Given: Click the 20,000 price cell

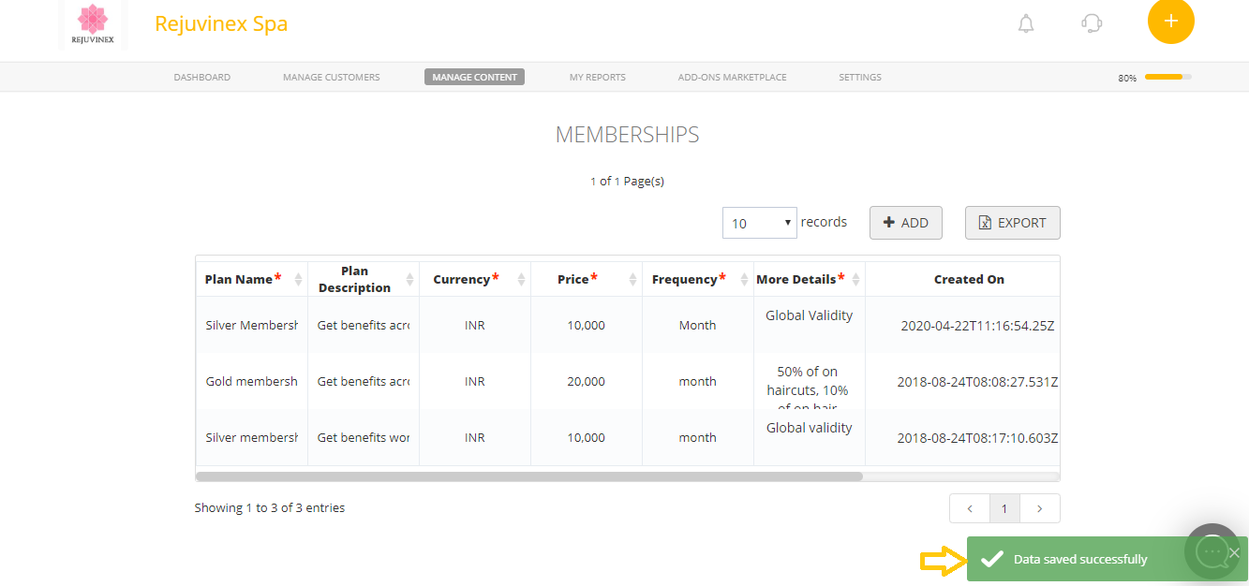Looking at the screenshot, I should 587,381.
